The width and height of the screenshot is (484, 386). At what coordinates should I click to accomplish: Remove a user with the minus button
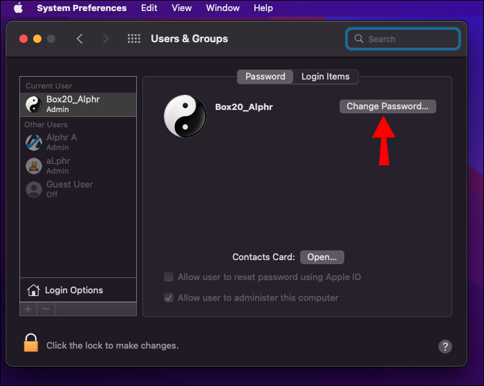point(46,309)
